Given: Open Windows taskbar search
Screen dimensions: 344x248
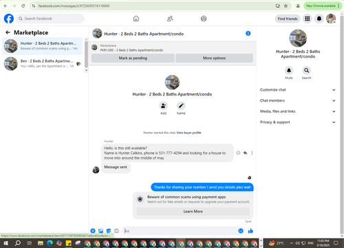Looking at the screenshot, I should pos(18,243).
